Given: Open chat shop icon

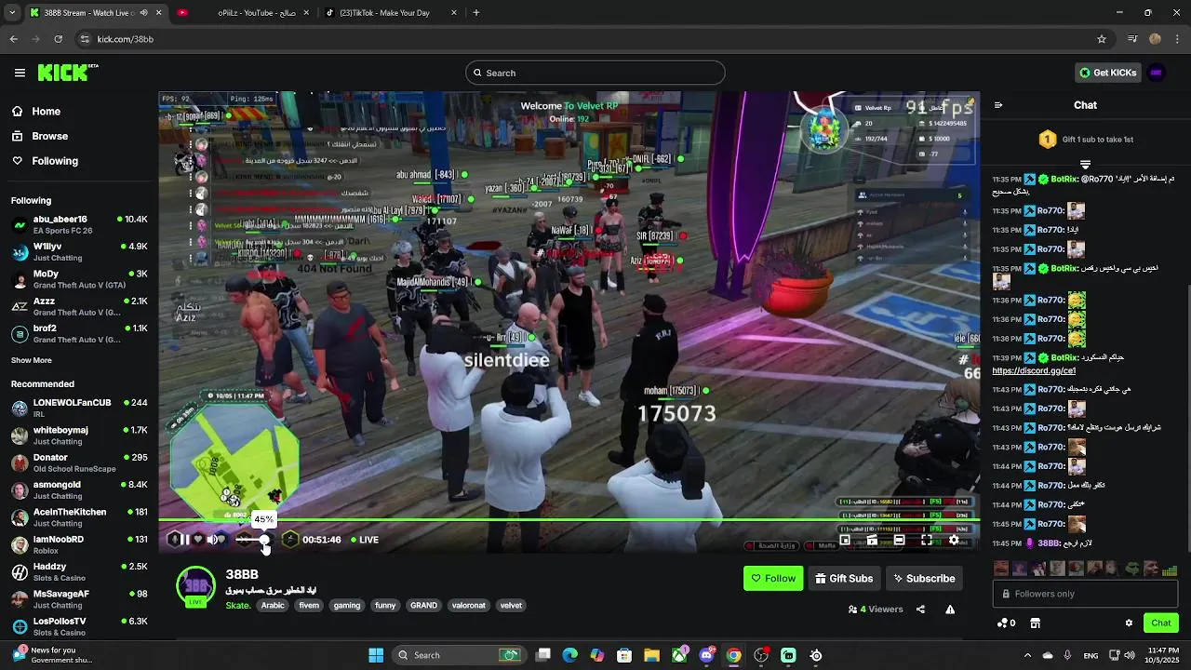Looking at the screenshot, I should coord(1035,623).
